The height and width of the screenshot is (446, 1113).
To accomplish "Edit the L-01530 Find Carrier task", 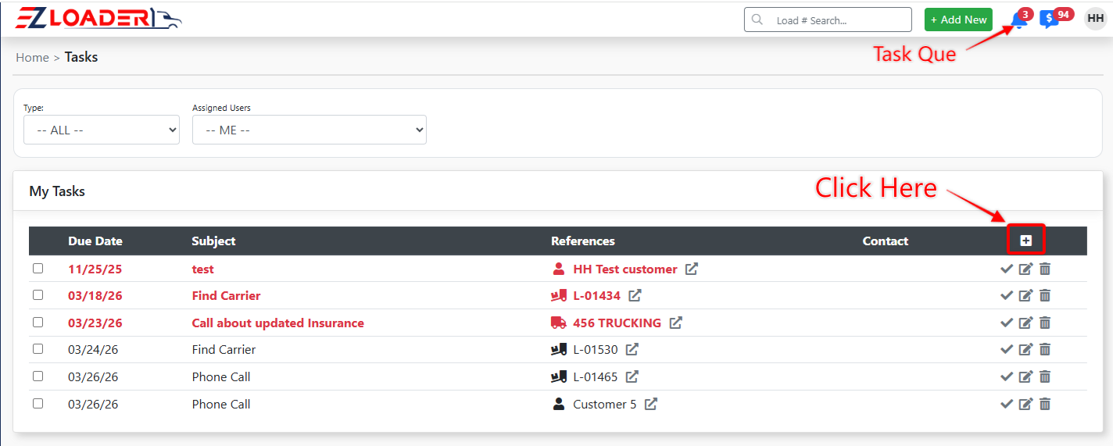I will (1025, 350).
